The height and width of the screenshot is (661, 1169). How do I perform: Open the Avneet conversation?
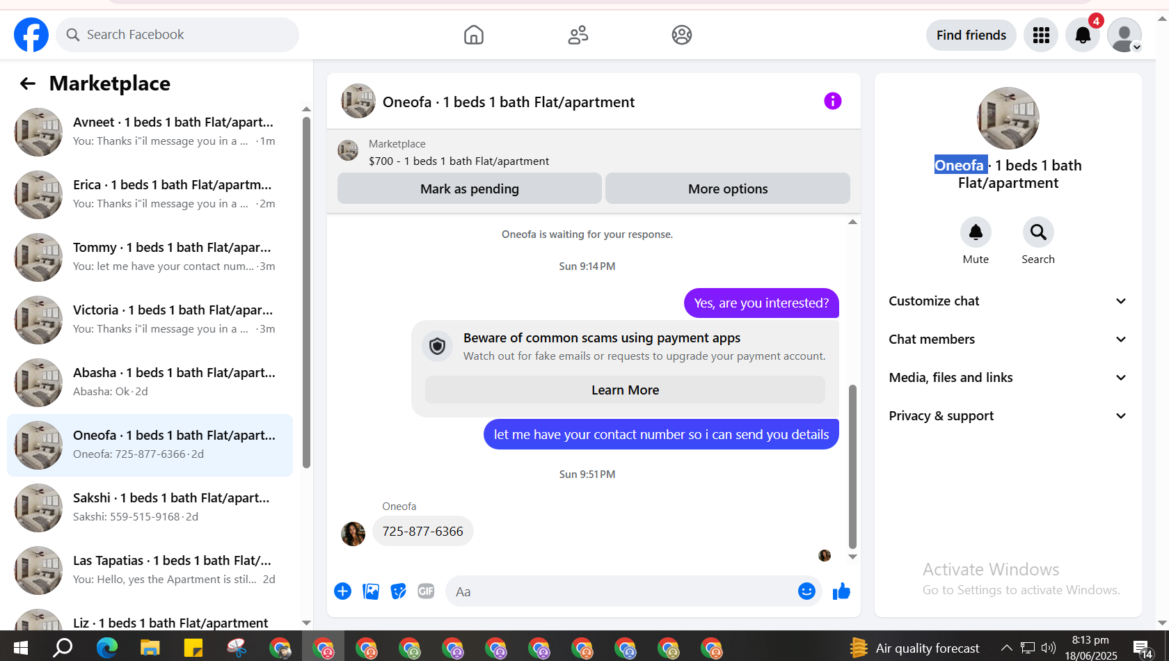click(x=150, y=132)
